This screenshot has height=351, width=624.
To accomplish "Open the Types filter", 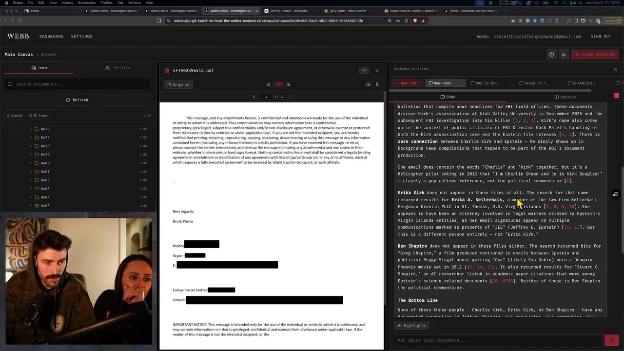I will tap(38, 116).
